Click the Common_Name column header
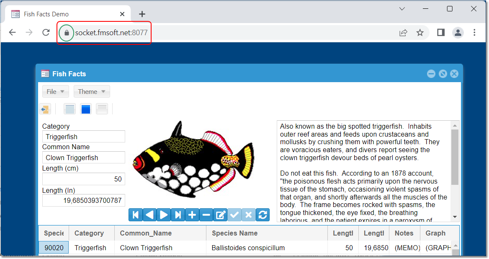This screenshot has height=259, width=489. [146, 233]
